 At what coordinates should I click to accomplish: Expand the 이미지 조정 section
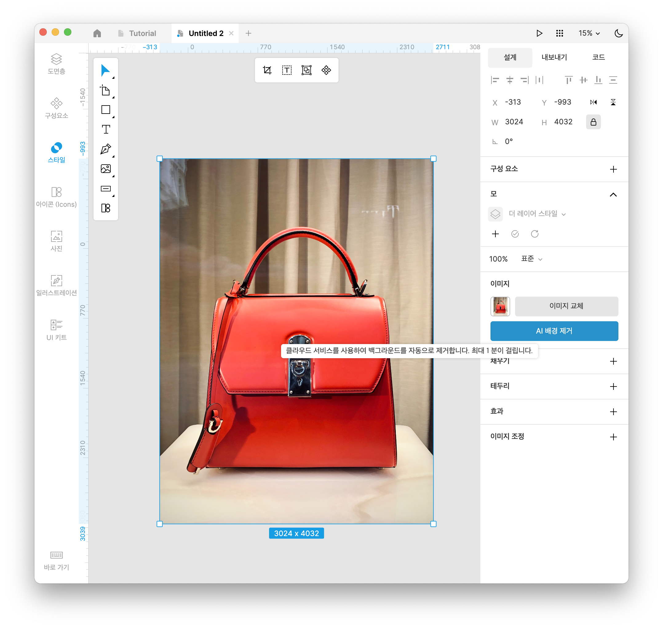coord(613,437)
